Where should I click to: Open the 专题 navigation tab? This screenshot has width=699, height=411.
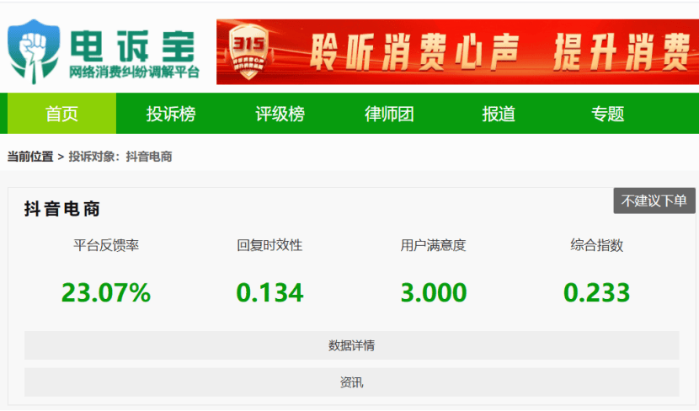tap(607, 114)
